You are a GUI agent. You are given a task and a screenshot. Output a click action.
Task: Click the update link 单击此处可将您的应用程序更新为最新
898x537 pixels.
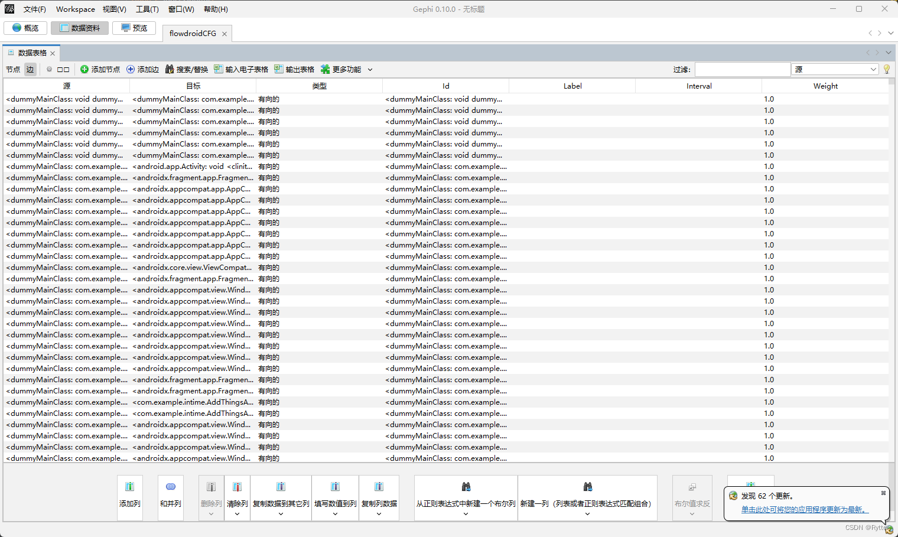(x=805, y=509)
